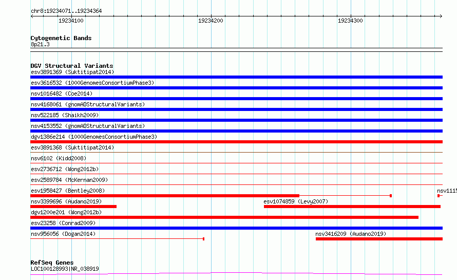This screenshot has height=280, width=457.
Task: Open variant dgv1386e214 (1000GenomesConsortiumPhase3)
Action: click(94, 137)
